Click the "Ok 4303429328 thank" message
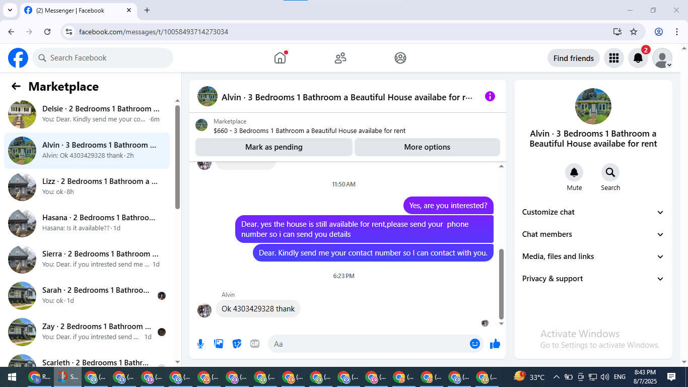Screen dimensions: 688x387 258,309
